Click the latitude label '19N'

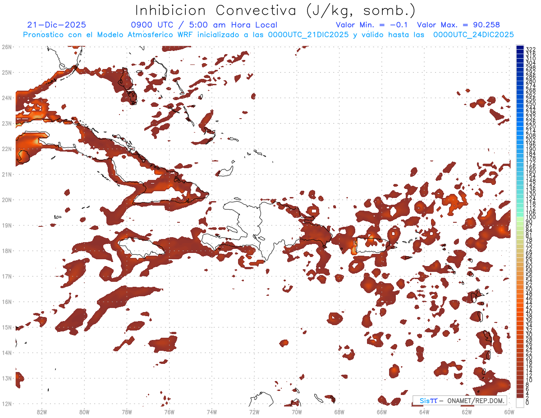click(7, 225)
